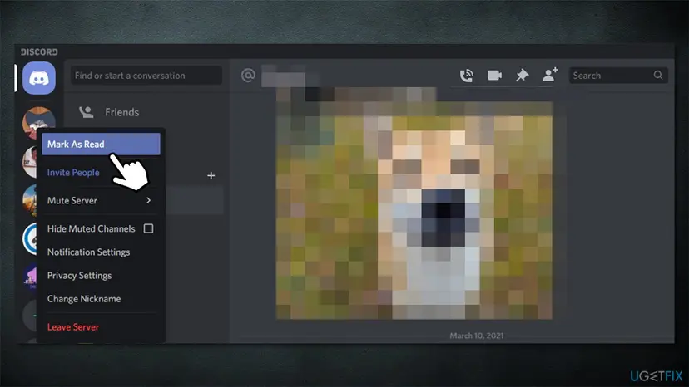Click the Mute Server label
689x387 pixels.
coord(72,200)
